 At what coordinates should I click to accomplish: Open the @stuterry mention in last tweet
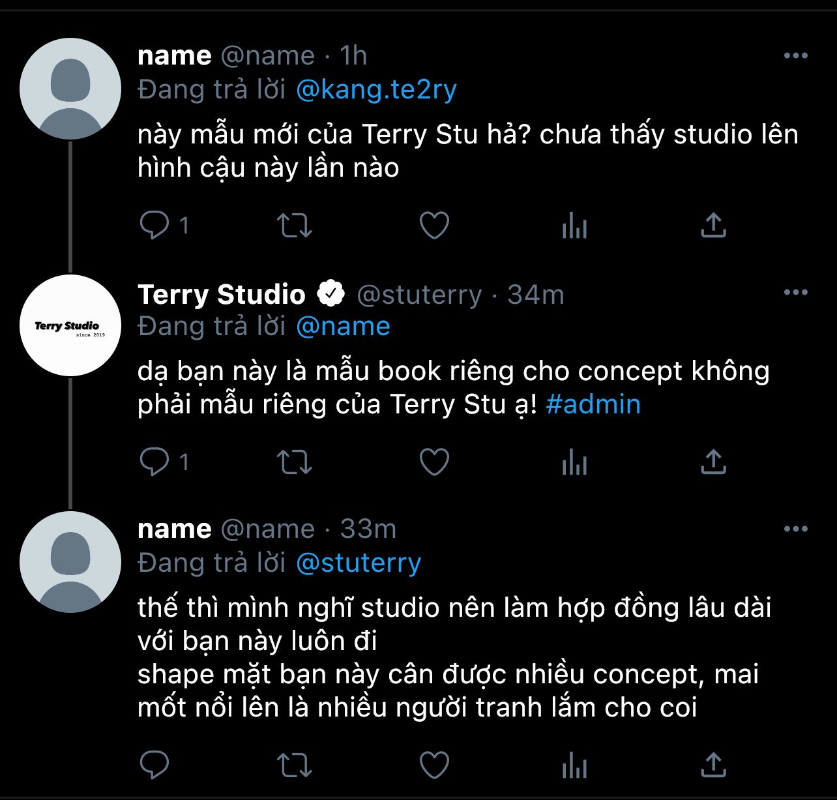pyautogui.click(x=359, y=563)
